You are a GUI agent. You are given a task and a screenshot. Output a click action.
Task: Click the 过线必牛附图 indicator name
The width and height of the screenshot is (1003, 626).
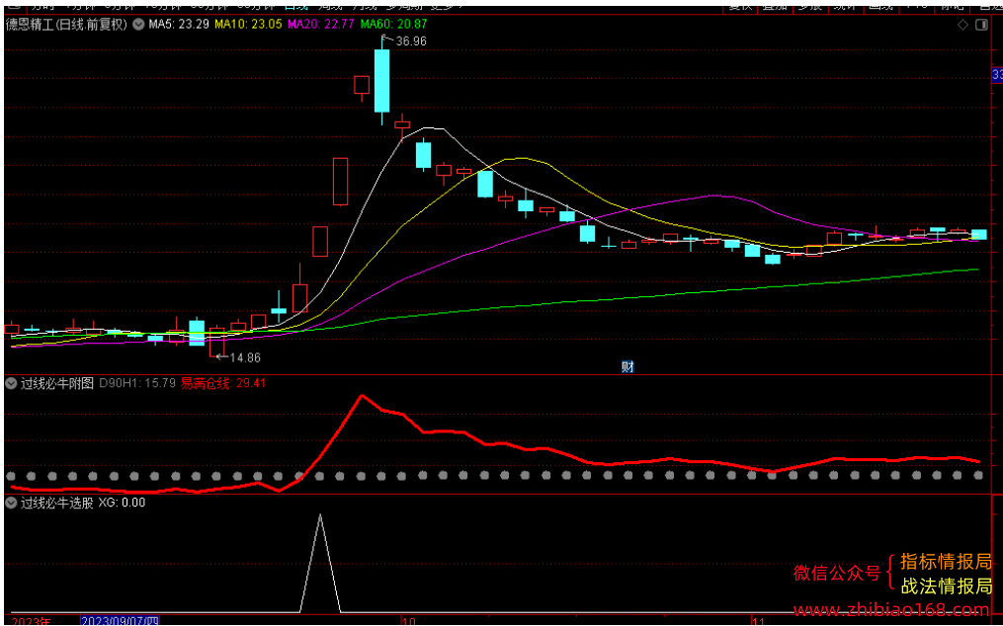pos(57,384)
